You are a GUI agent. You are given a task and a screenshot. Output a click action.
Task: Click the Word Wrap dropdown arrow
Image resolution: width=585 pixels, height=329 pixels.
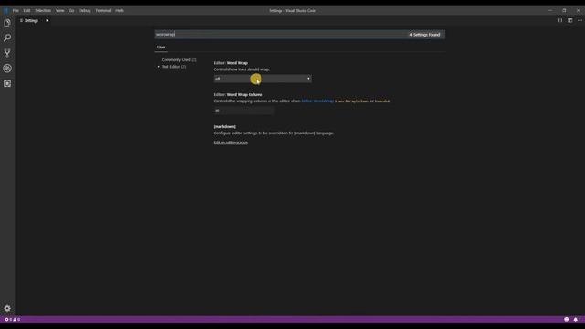click(x=308, y=79)
